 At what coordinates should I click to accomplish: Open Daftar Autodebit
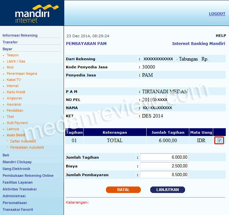coord(23,141)
